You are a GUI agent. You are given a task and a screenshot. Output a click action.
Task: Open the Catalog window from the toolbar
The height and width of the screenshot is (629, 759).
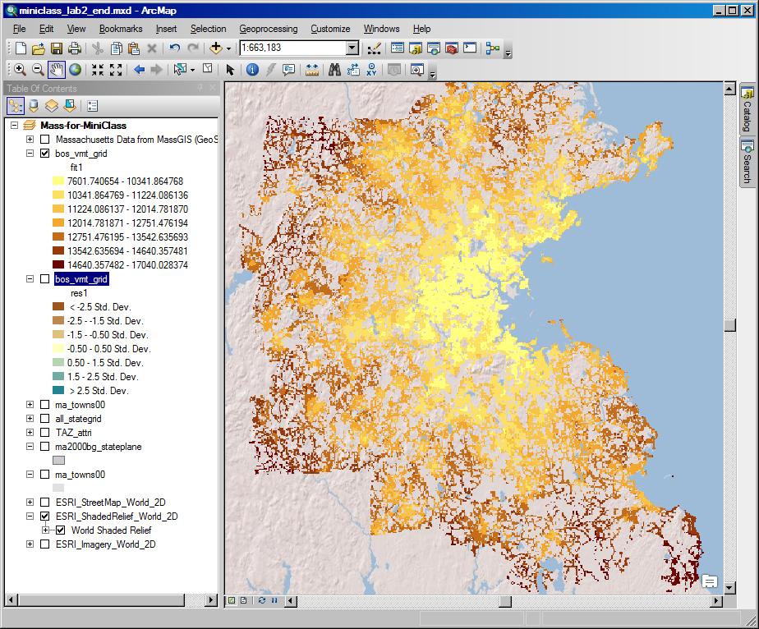pyautogui.click(x=415, y=48)
